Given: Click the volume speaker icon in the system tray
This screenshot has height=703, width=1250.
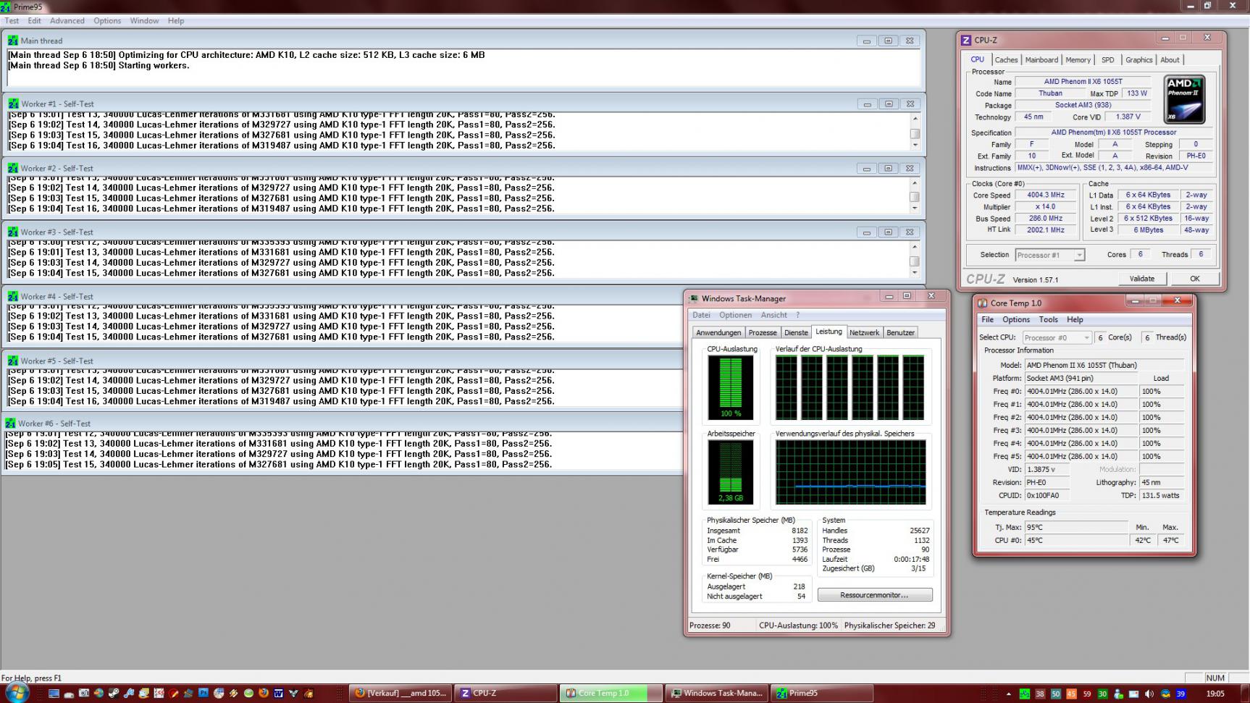Looking at the screenshot, I should (1149, 694).
